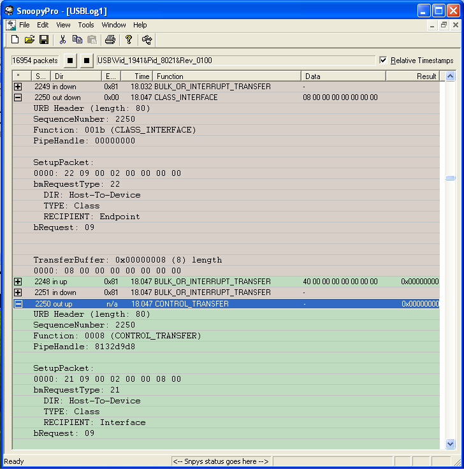Expand packet 2248 in up row
The height and width of the screenshot is (469, 464).
point(18,282)
